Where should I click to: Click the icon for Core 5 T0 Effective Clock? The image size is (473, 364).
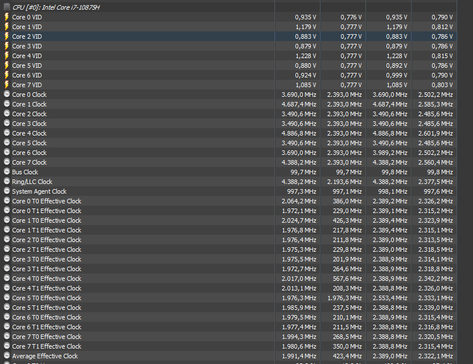(x=7, y=297)
